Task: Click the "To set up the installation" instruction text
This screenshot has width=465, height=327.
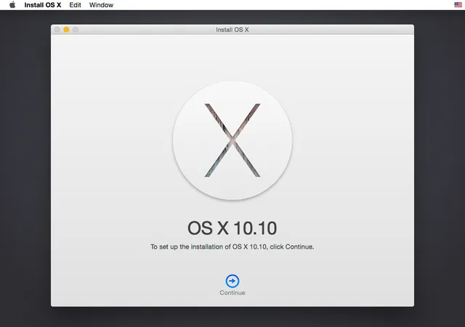Action: pyautogui.click(x=232, y=247)
